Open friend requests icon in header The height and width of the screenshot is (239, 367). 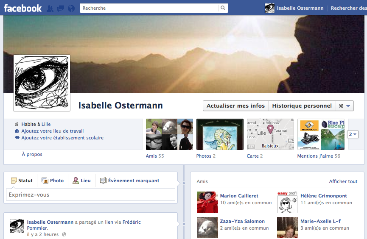[x=50, y=8]
